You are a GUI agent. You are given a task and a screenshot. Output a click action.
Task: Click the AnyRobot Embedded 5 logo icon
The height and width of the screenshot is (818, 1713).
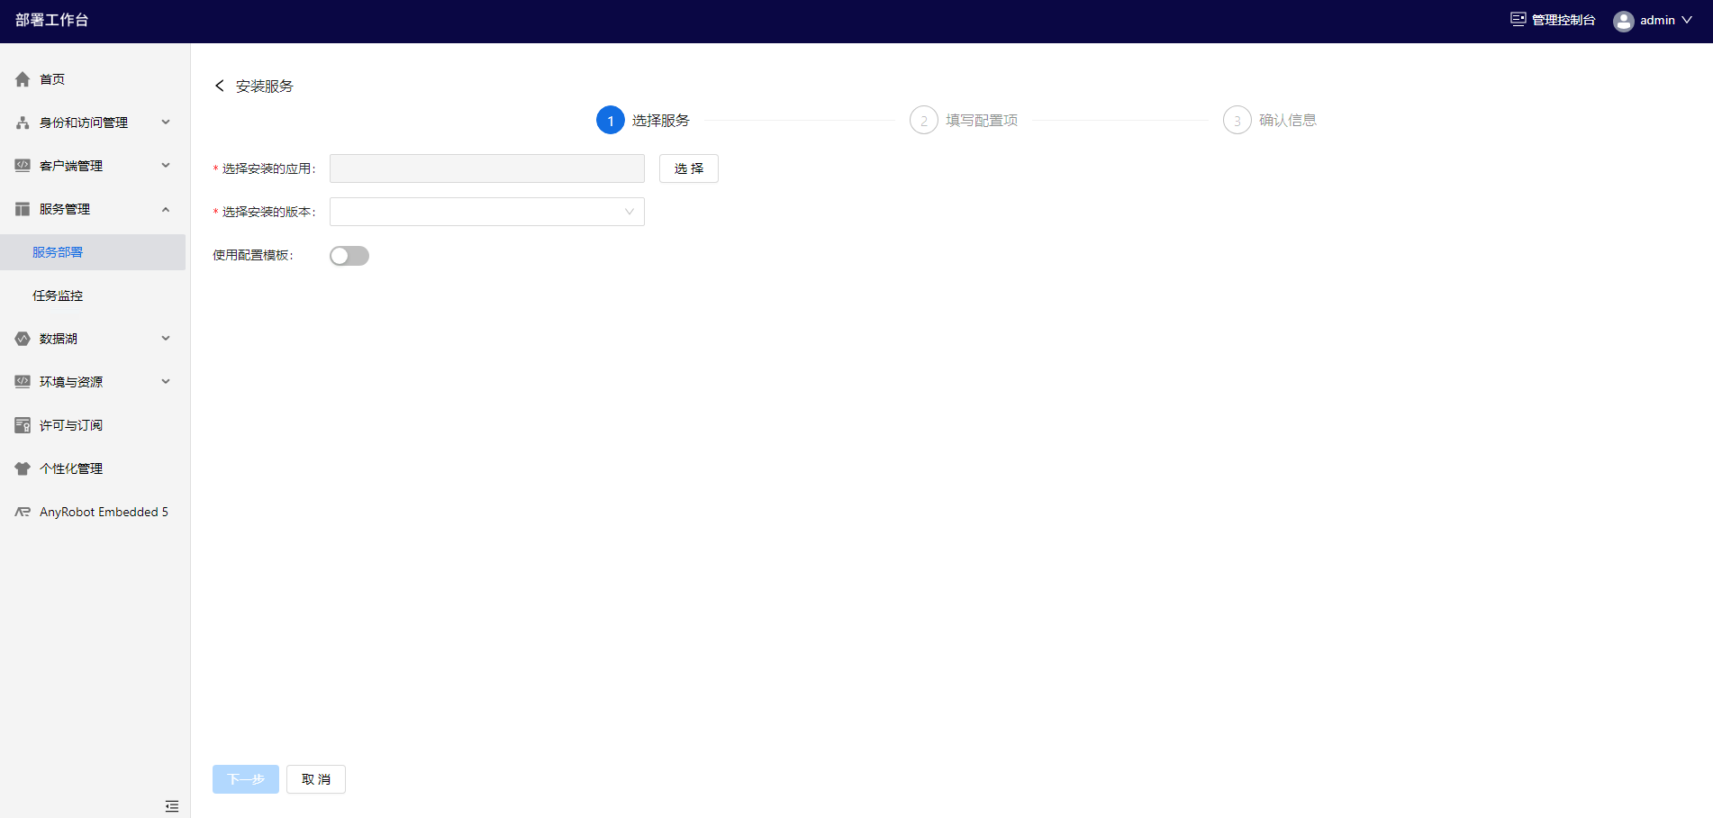23,512
